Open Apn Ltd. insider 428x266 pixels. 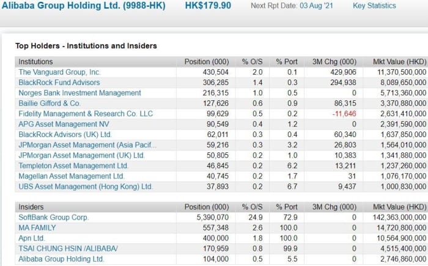click(32, 238)
